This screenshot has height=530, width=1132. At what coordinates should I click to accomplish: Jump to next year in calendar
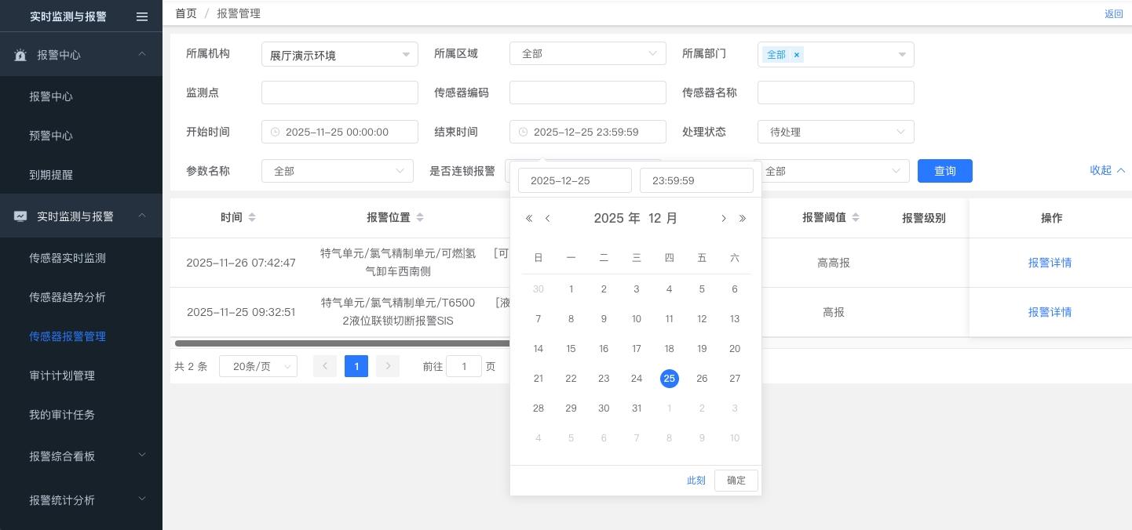click(x=743, y=219)
